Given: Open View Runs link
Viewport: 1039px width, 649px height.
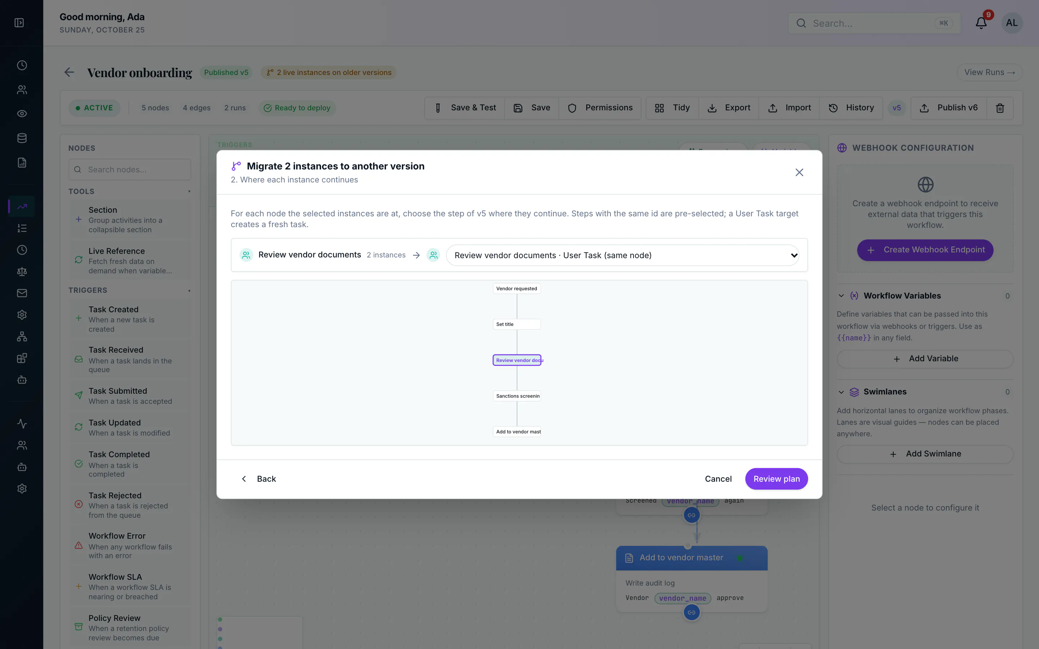Looking at the screenshot, I should point(989,72).
